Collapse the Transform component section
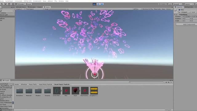This screenshot has height=111, width=197. [175, 14]
